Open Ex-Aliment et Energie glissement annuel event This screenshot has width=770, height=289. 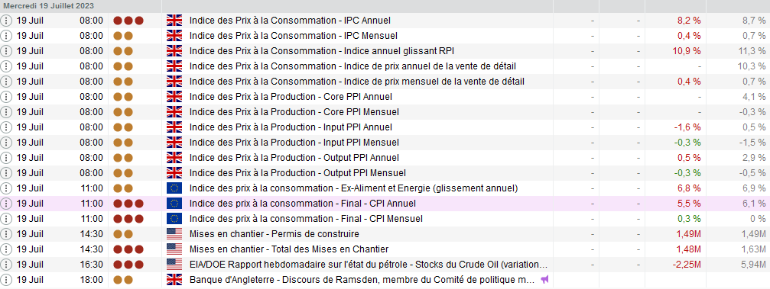coord(353,188)
